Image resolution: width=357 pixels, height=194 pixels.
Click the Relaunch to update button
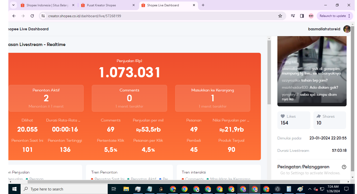[x=333, y=16]
